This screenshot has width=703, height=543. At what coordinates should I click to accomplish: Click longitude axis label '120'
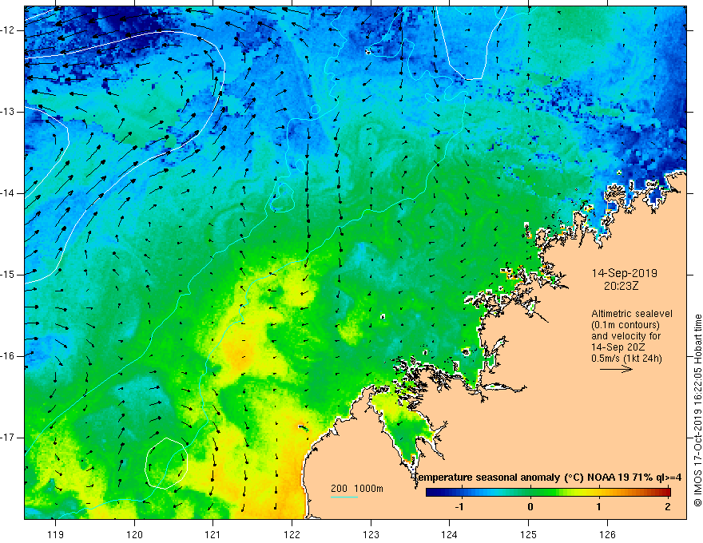pyautogui.click(x=134, y=534)
